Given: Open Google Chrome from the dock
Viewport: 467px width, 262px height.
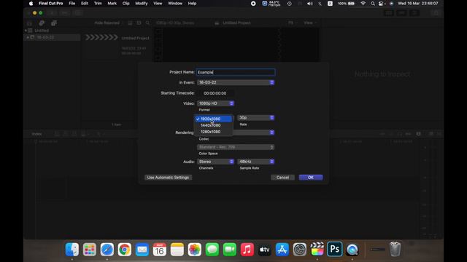Looking at the screenshot, I should pyautogui.click(x=125, y=249).
